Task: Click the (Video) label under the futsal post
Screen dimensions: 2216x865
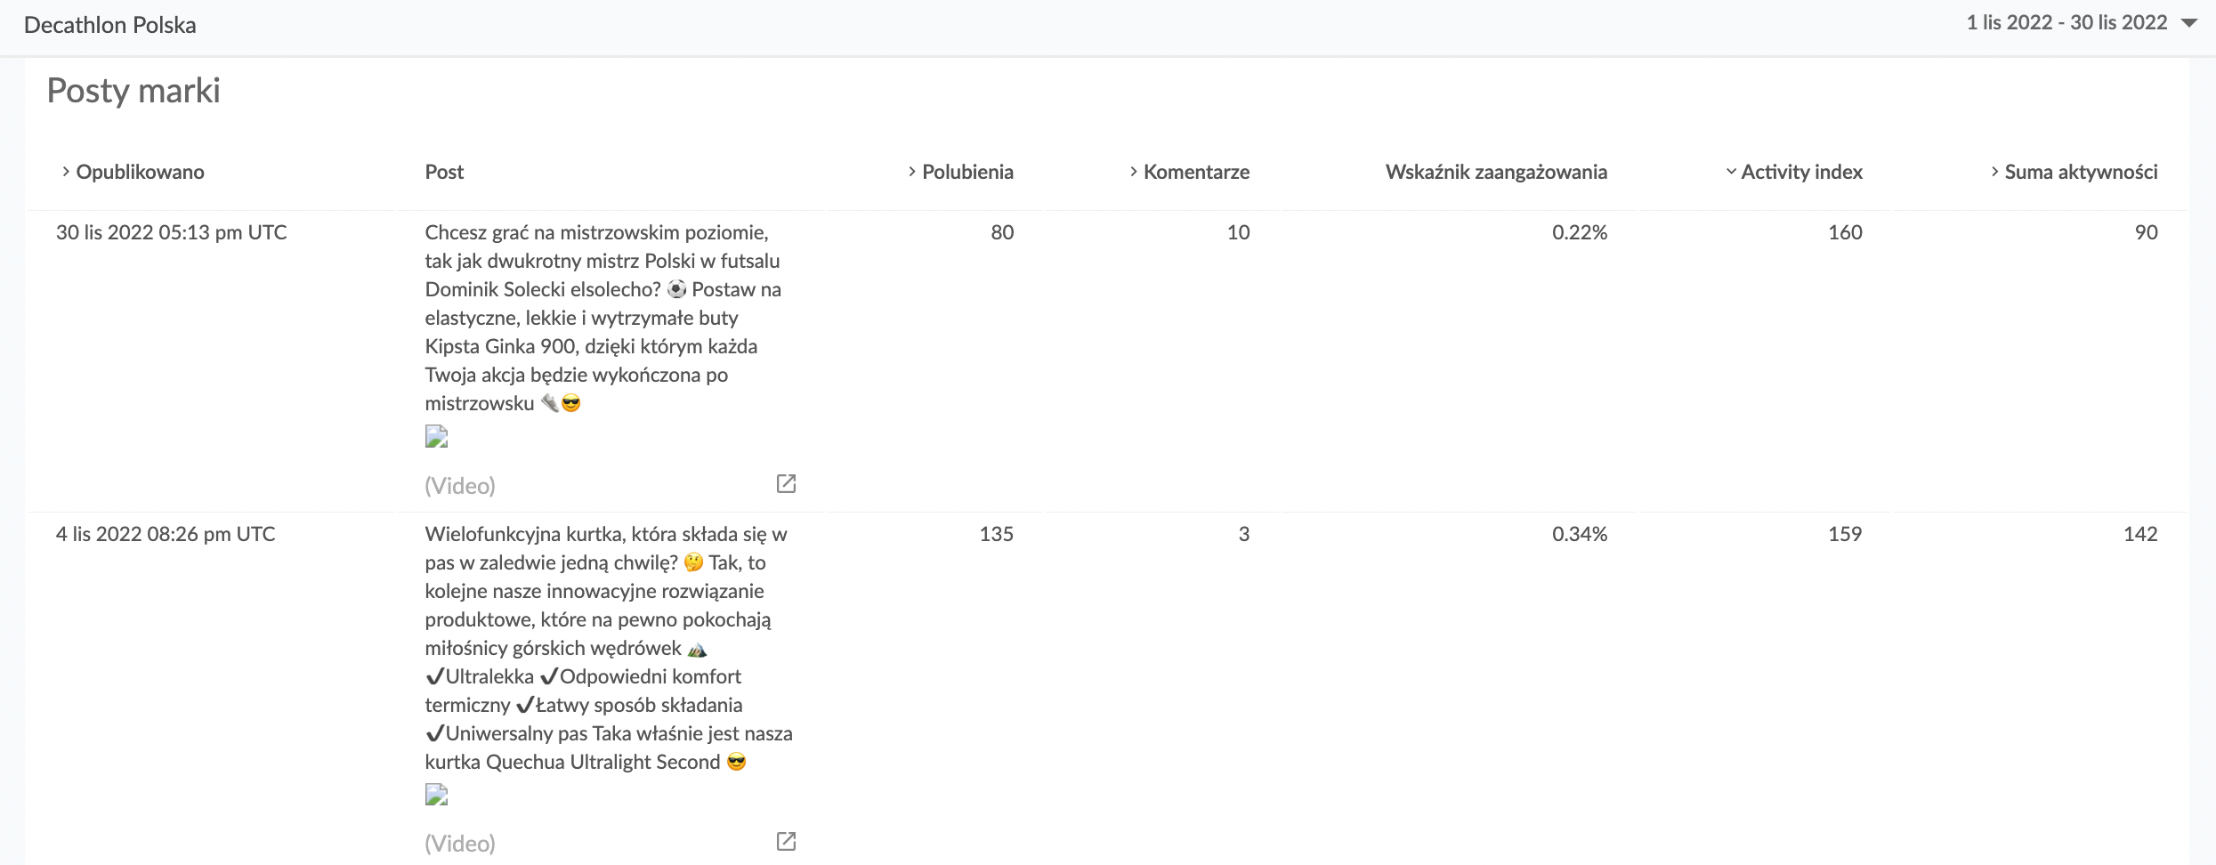Action: [460, 486]
